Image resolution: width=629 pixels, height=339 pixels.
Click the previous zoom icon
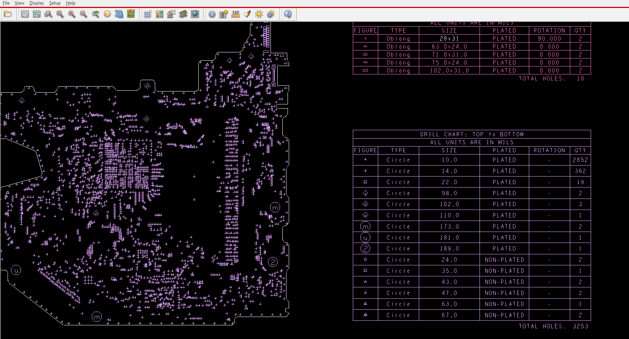pos(96,14)
